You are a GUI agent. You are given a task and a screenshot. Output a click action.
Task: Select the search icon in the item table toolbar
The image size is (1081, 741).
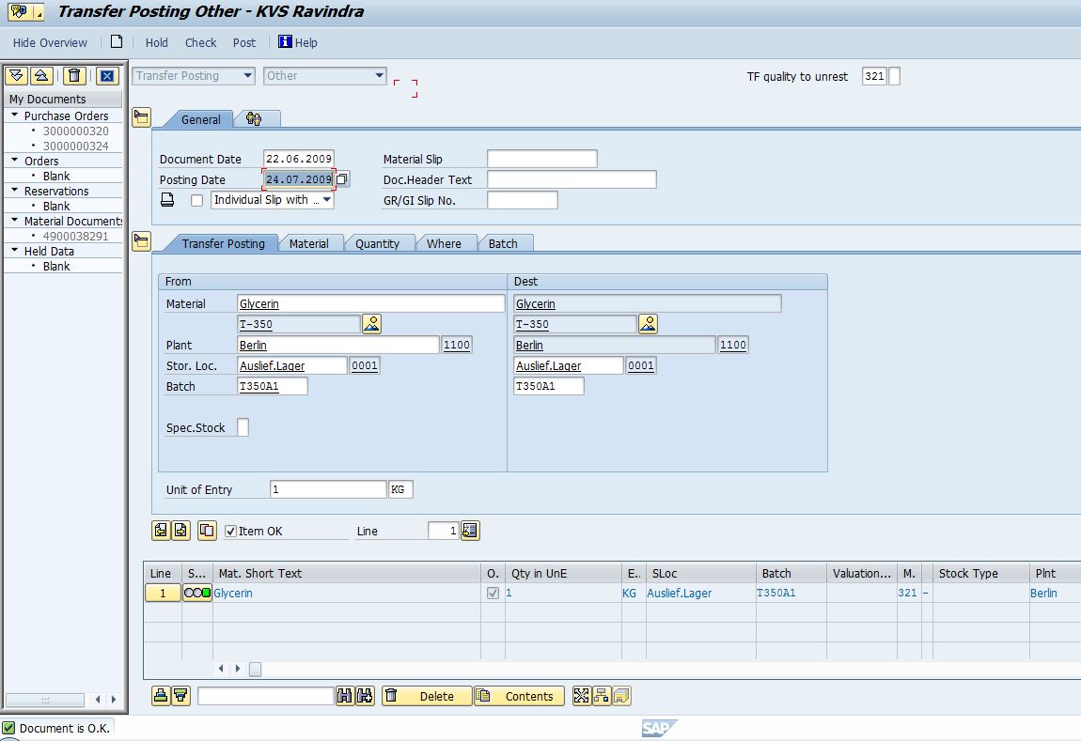(344, 696)
